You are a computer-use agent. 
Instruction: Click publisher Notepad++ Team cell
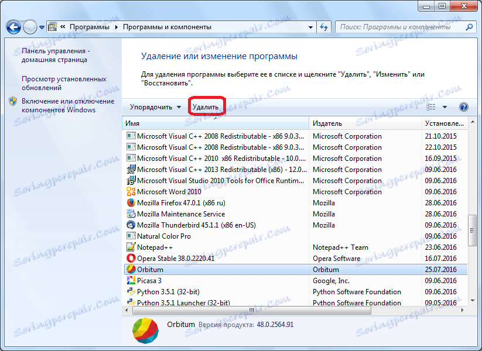pos(340,247)
